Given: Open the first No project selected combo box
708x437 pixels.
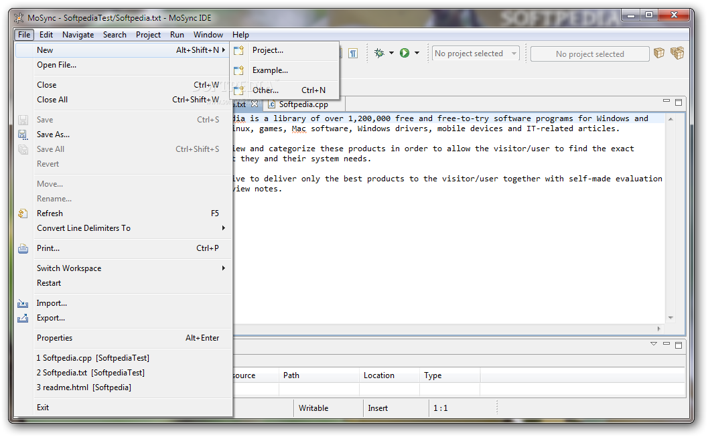Looking at the screenshot, I should [476, 54].
